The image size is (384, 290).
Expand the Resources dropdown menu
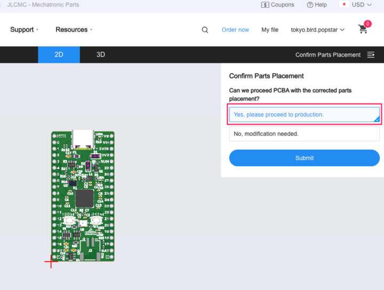(74, 30)
